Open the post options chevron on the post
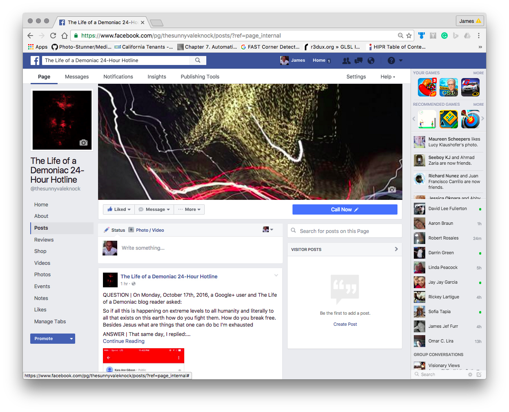The height and width of the screenshot is (412, 509). (x=276, y=275)
